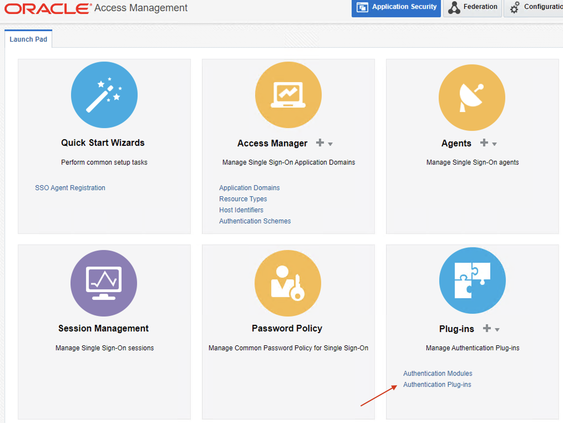Expand the Agents dropdown arrow
The width and height of the screenshot is (563, 423).
click(x=494, y=144)
